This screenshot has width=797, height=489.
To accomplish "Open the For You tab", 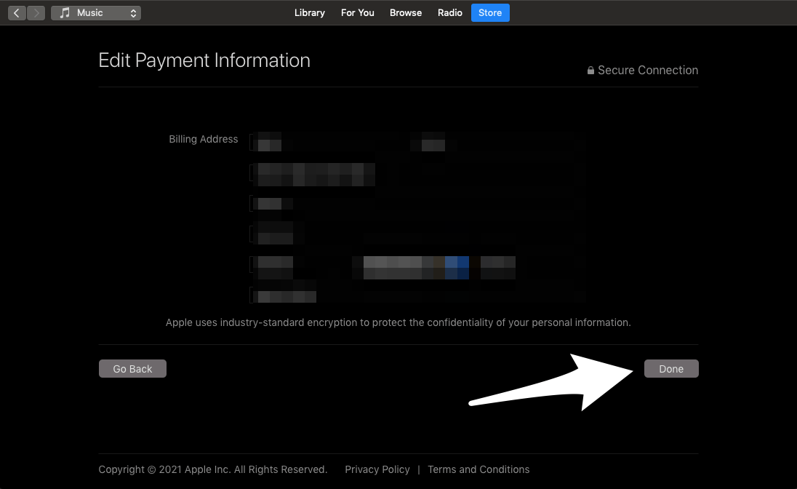I will click(x=357, y=12).
